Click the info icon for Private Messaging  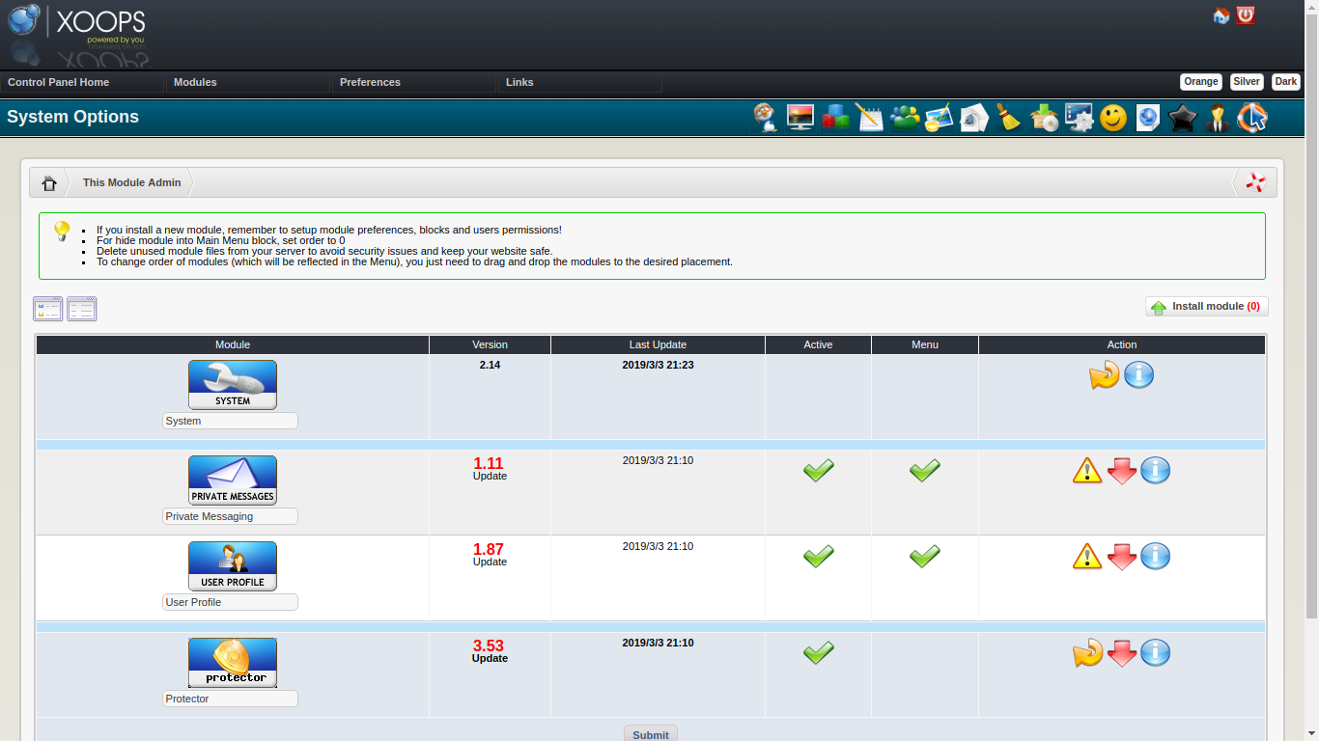(1155, 471)
